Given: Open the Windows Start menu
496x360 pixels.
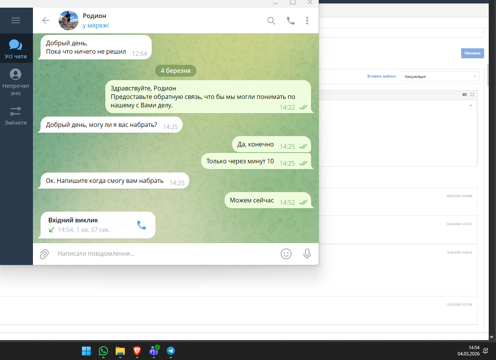Looking at the screenshot, I should click(x=87, y=351).
